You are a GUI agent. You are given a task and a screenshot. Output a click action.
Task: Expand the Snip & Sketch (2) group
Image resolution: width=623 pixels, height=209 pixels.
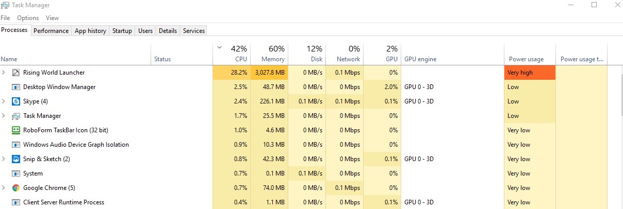click(4, 159)
